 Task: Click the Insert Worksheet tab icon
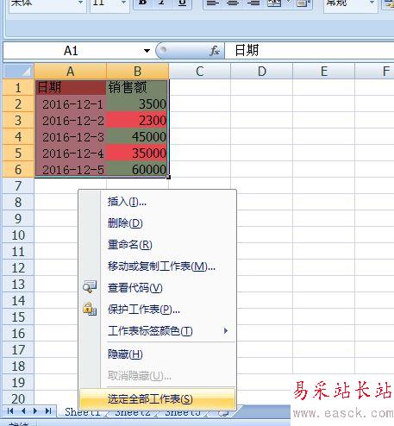(223, 413)
